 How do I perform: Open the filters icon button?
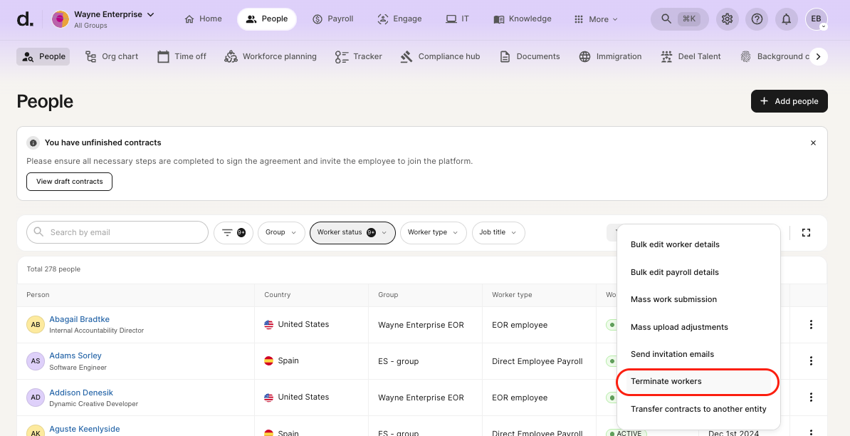tap(234, 232)
